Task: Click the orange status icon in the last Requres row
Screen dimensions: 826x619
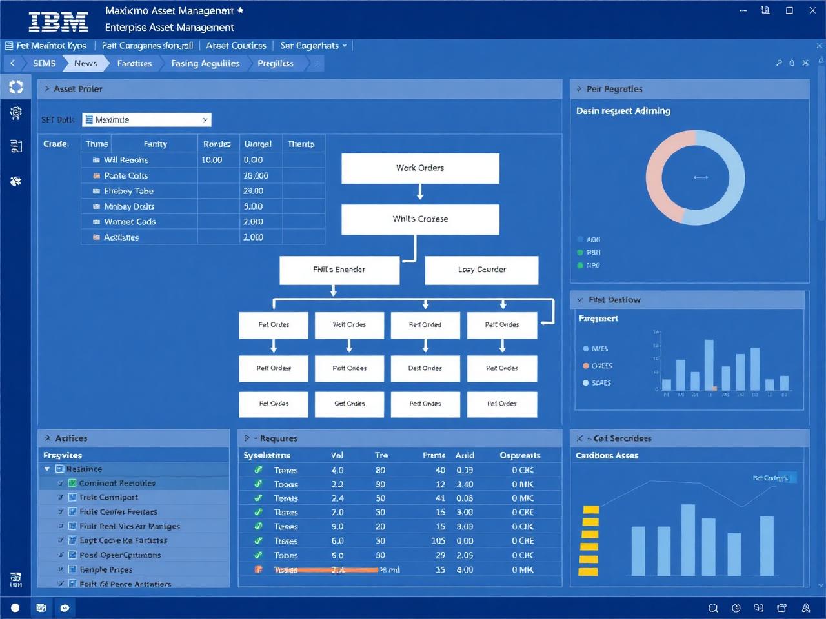Action: [x=258, y=569]
